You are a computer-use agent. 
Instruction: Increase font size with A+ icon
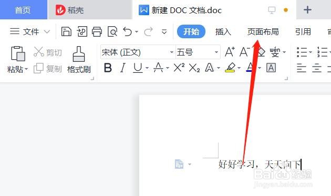pos(230,52)
